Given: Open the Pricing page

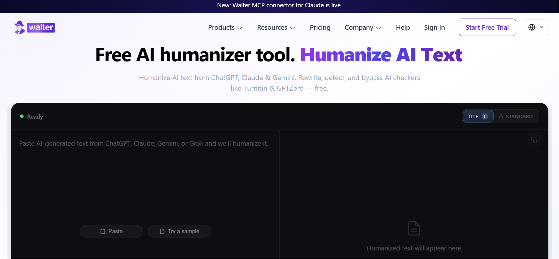Looking at the screenshot, I should pyautogui.click(x=320, y=27).
